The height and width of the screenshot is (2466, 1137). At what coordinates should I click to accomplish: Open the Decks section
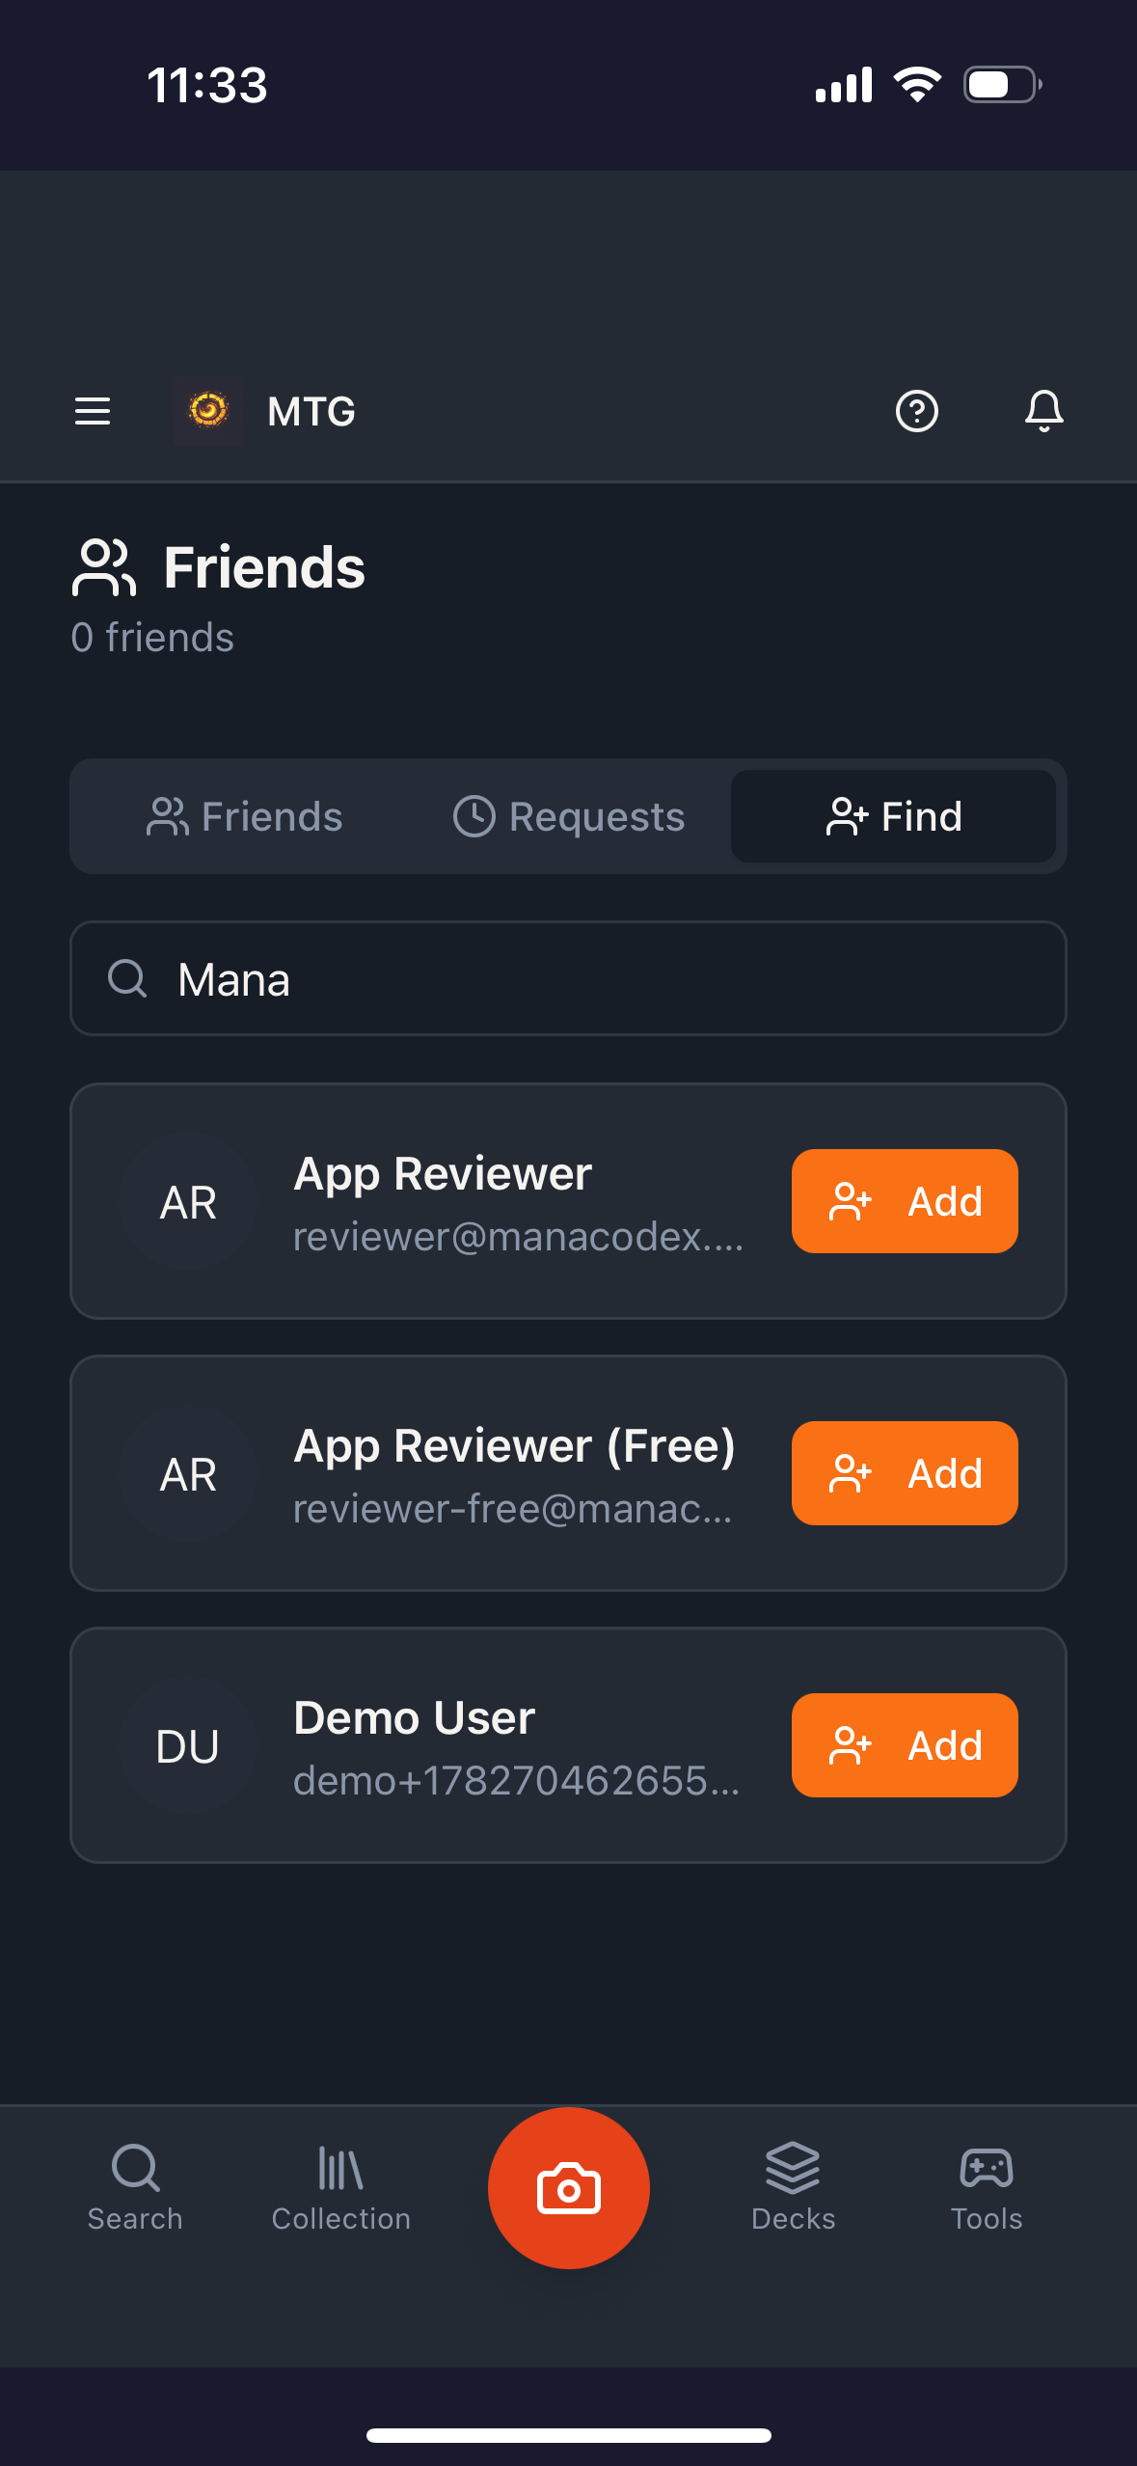(793, 2187)
